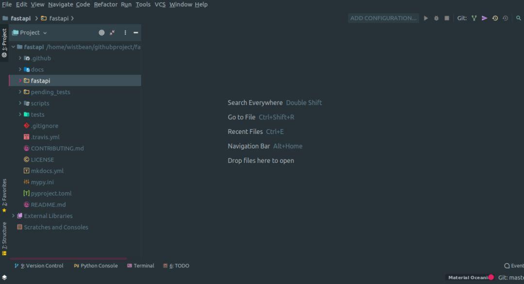Click the Event Log icon
The image size is (524, 284).
point(507,266)
